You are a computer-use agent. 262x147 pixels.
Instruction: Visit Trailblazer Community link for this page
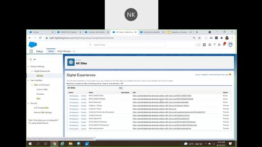point(212,75)
